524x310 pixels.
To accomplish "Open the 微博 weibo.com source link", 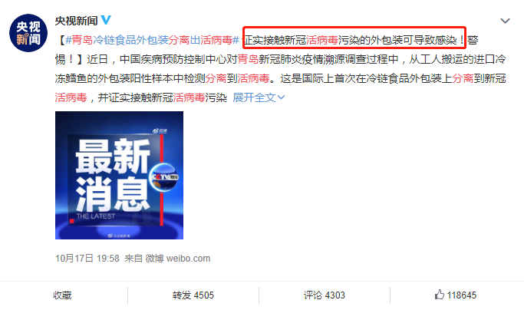I will (178, 259).
